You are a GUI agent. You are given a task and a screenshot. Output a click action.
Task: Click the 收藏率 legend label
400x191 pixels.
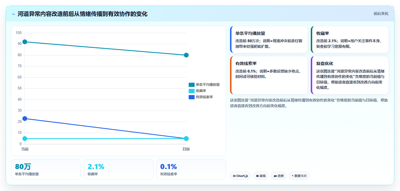[201, 91]
